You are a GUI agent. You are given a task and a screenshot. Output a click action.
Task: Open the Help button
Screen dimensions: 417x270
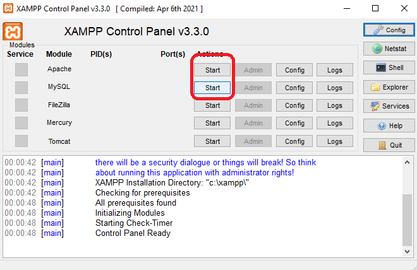[389, 126]
